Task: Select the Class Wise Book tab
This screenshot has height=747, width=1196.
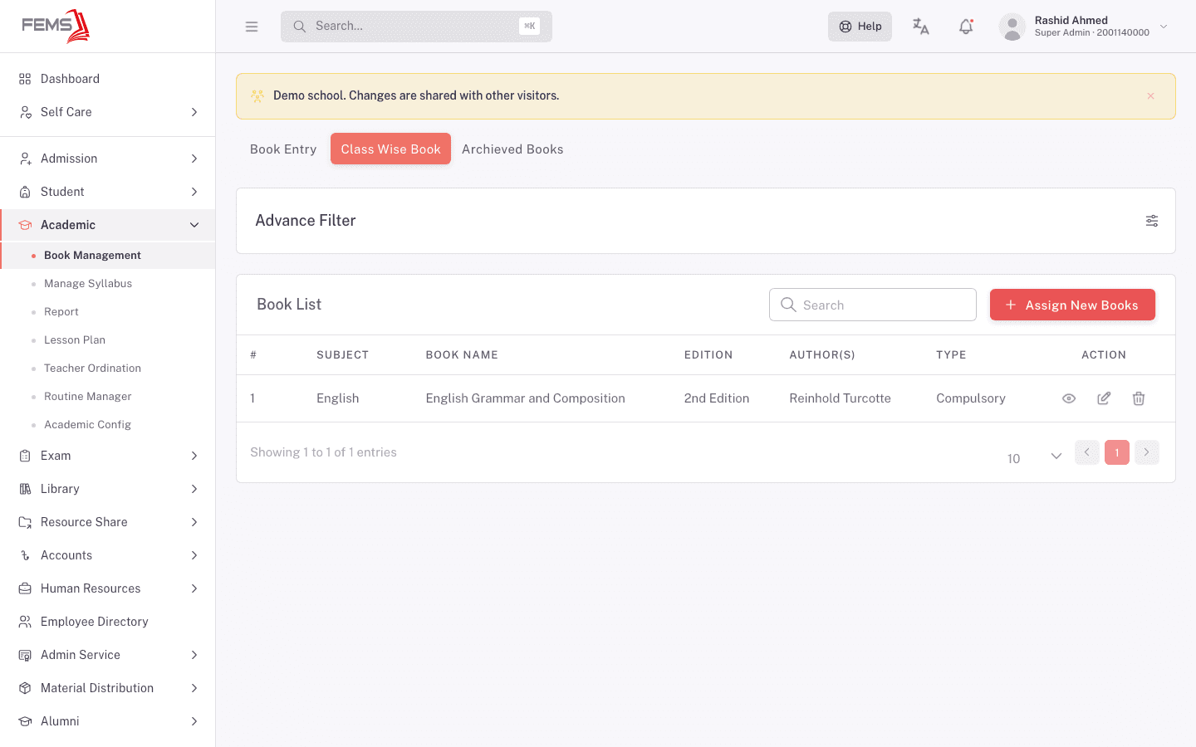Action: pos(390,149)
